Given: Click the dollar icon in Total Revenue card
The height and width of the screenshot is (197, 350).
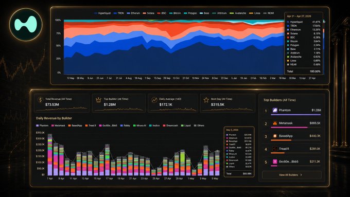Looking at the screenshot, I should [x=40, y=100].
